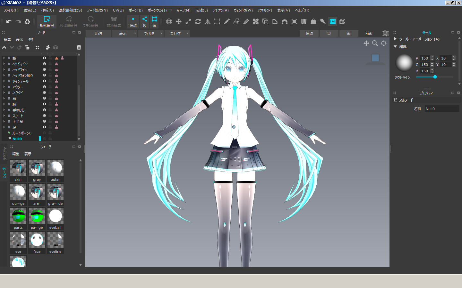Open the UV(U) menu

point(118,10)
